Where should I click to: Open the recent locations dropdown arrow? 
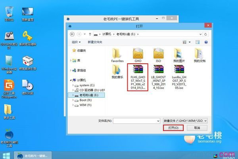pyautogui.click(x=85, y=34)
